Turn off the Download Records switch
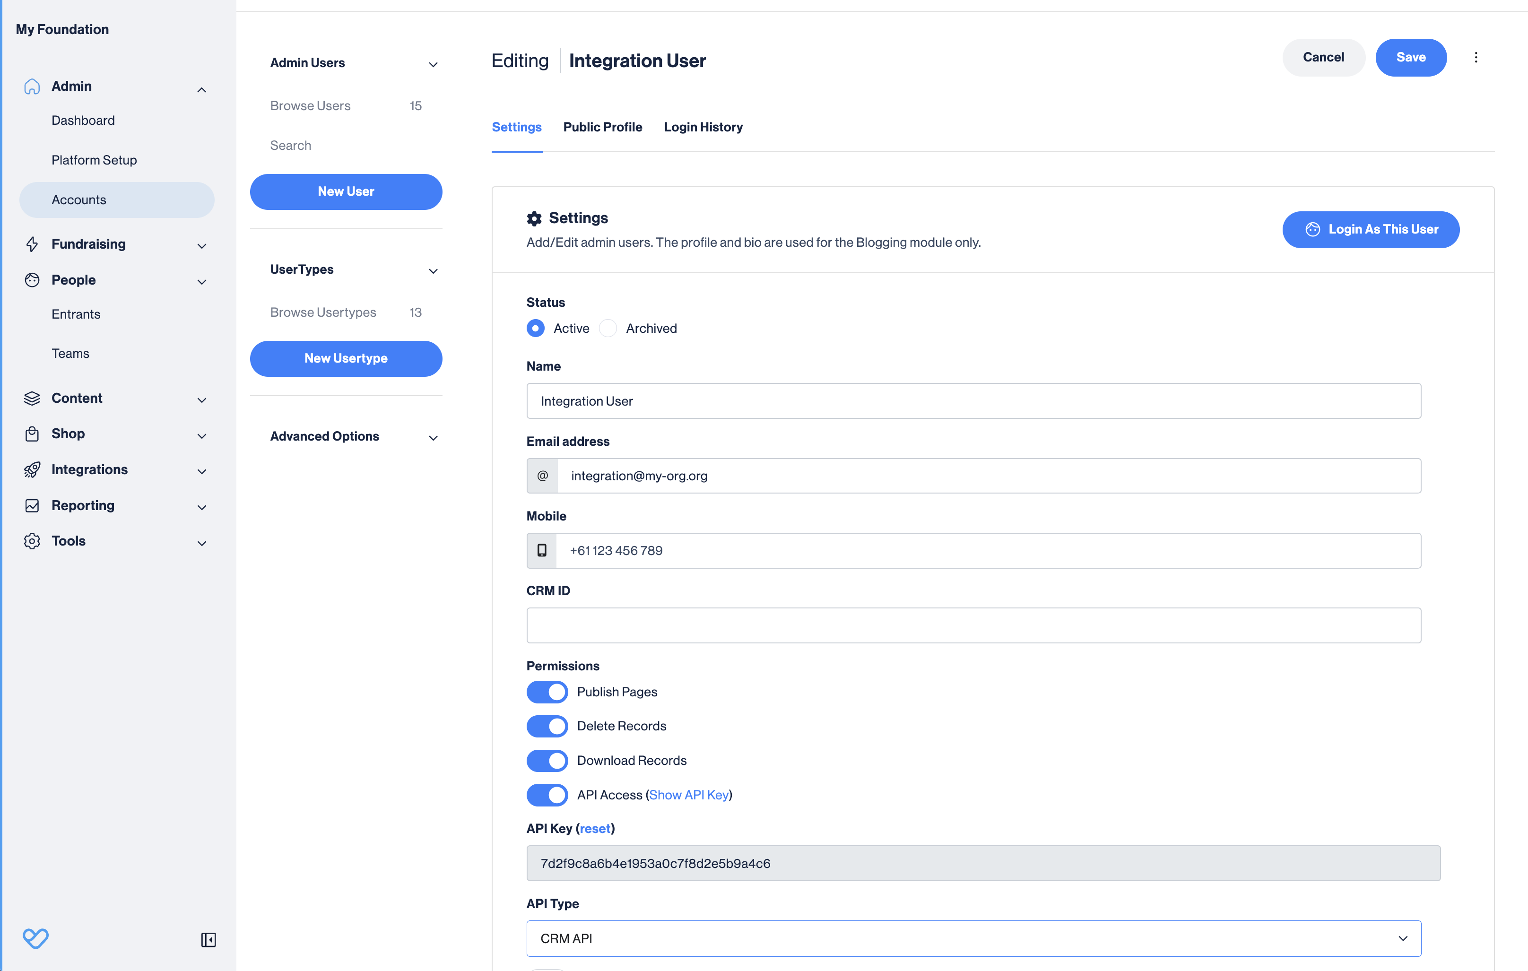This screenshot has width=1528, height=971. point(547,760)
